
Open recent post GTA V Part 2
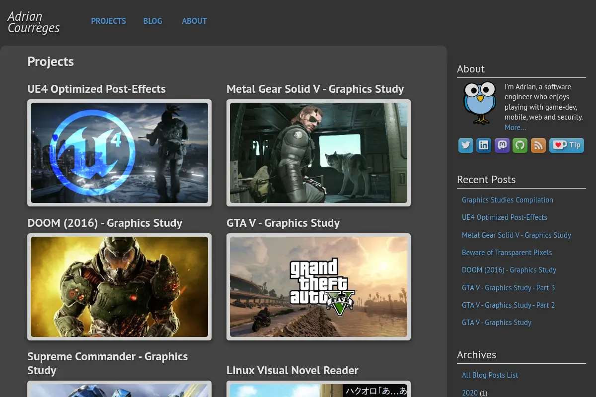pos(509,305)
